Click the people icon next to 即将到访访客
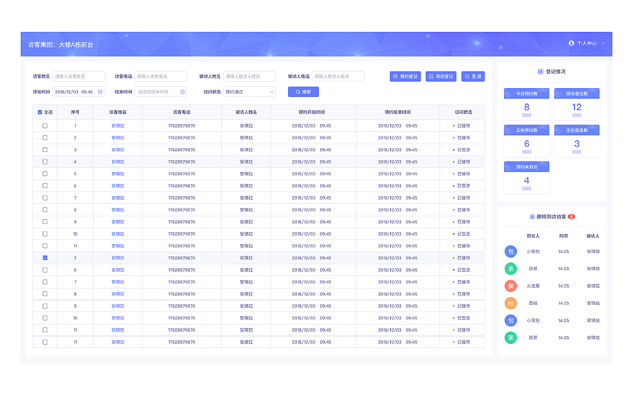This screenshot has height=396, width=633. click(532, 216)
